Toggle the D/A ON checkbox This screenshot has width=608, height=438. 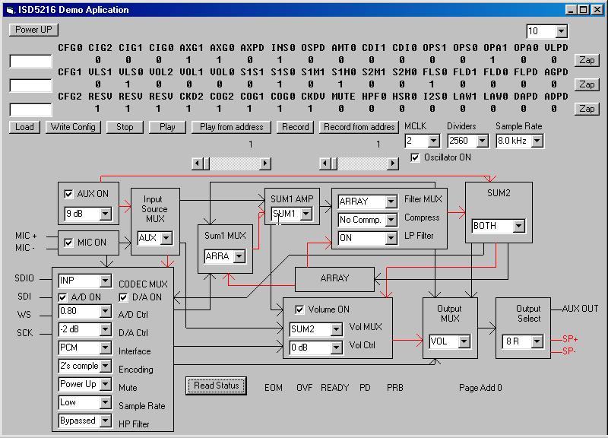[x=123, y=297]
